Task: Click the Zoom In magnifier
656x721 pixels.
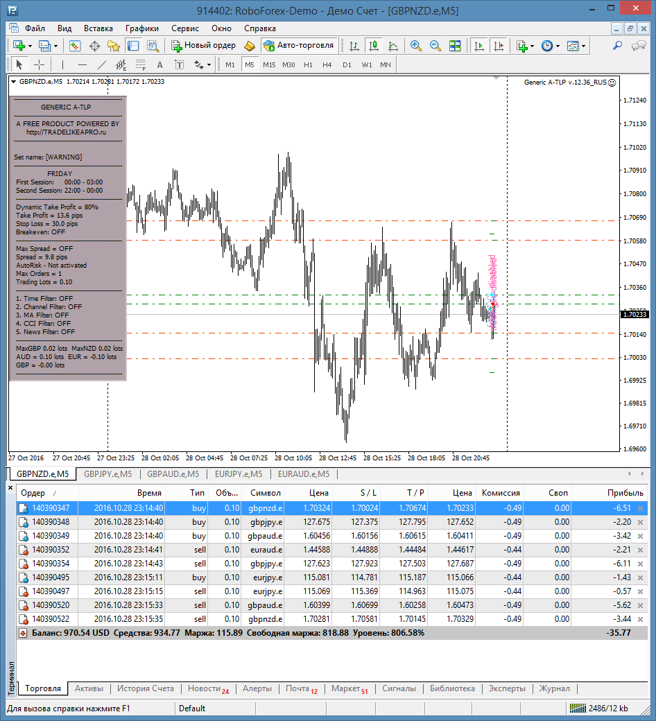Action: 416,46
